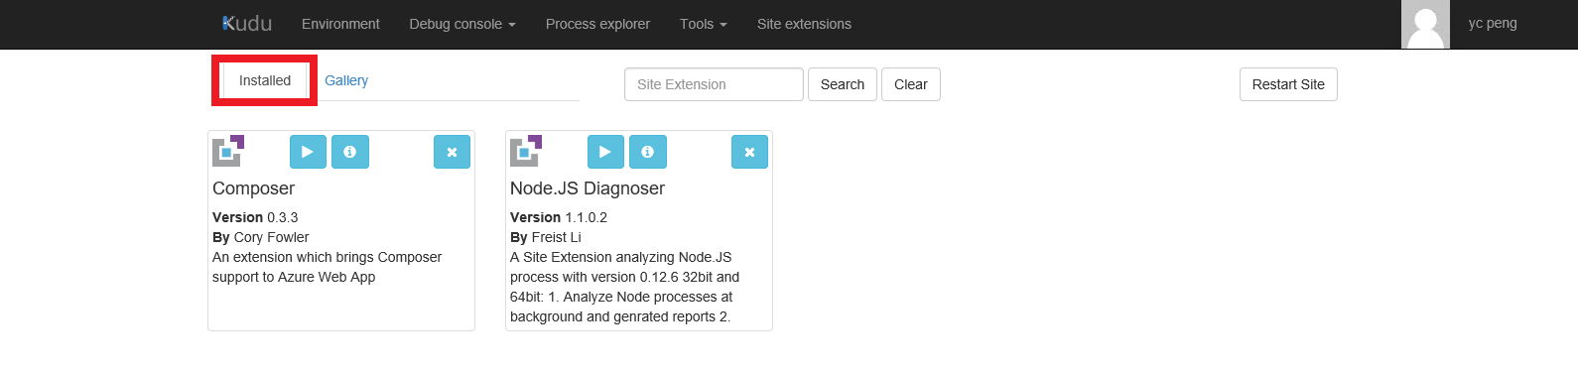
Task: View Node.JS Diagnoser info icon
Action: [648, 152]
